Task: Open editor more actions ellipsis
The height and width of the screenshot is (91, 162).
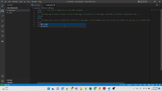Action: tap(160, 5)
